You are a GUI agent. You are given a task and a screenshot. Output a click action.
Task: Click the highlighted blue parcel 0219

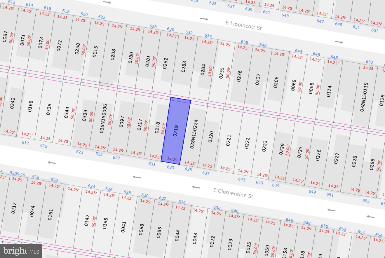[176, 131]
